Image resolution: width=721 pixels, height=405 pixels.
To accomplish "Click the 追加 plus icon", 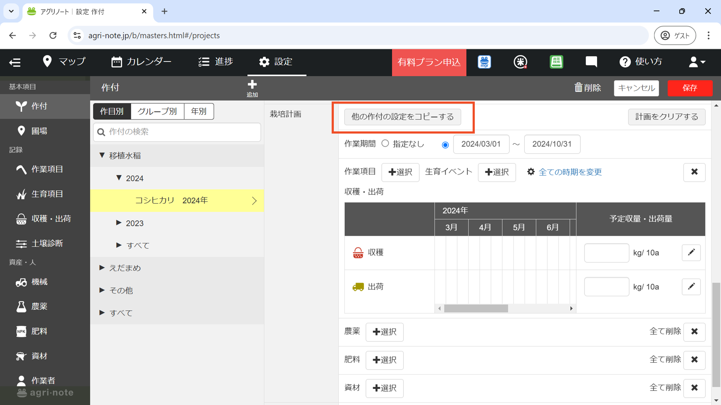I will 252,85.
